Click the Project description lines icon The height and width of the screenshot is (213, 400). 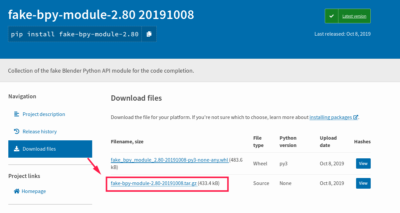[x=17, y=114]
